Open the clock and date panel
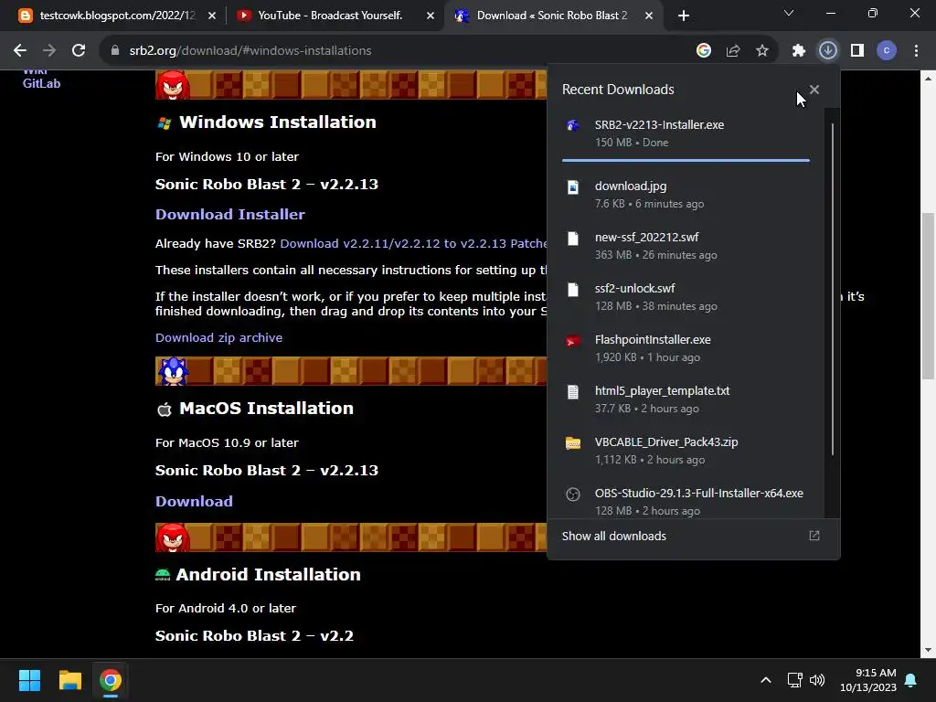 click(868, 680)
